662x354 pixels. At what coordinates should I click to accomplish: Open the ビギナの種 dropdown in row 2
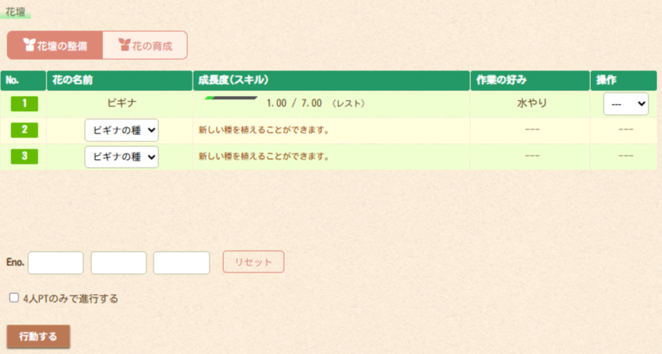pyautogui.click(x=122, y=130)
